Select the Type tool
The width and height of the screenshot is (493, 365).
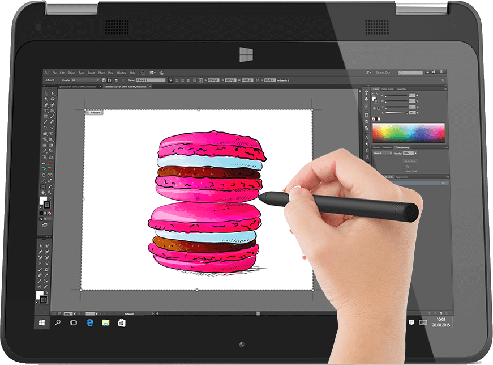(46, 111)
